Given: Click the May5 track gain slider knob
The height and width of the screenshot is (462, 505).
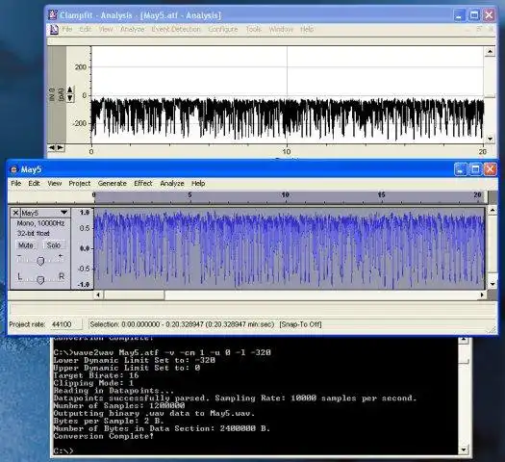Looking at the screenshot, I should click(40, 261).
